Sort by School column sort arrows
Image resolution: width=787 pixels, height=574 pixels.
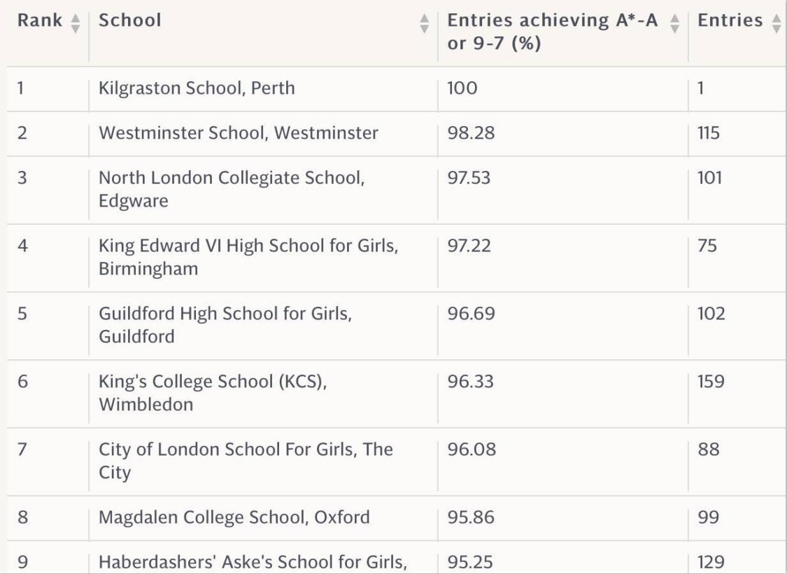[x=424, y=23]
